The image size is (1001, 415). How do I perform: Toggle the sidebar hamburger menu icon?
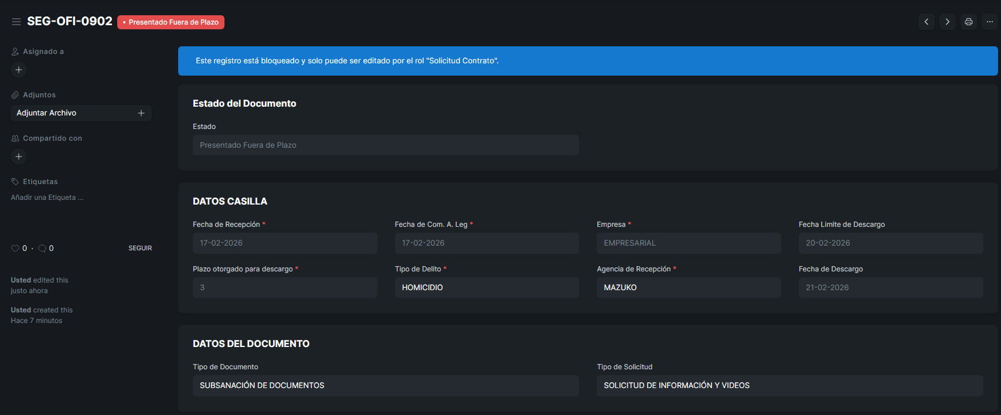tap(16, 22)
